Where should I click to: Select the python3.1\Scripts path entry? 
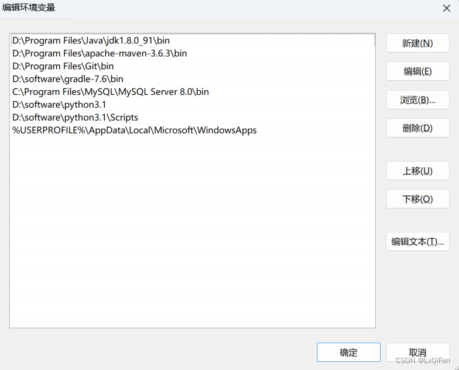[193, 117]
